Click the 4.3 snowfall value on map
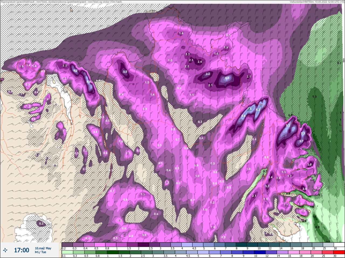The height and width of the screenshot is (258, 345). point(227,78)
